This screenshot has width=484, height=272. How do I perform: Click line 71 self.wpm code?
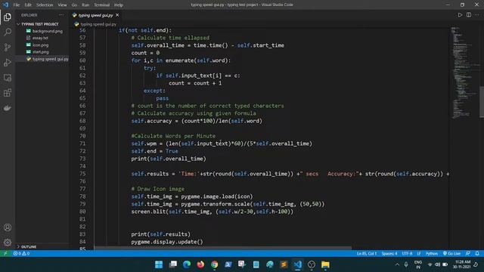222,144
